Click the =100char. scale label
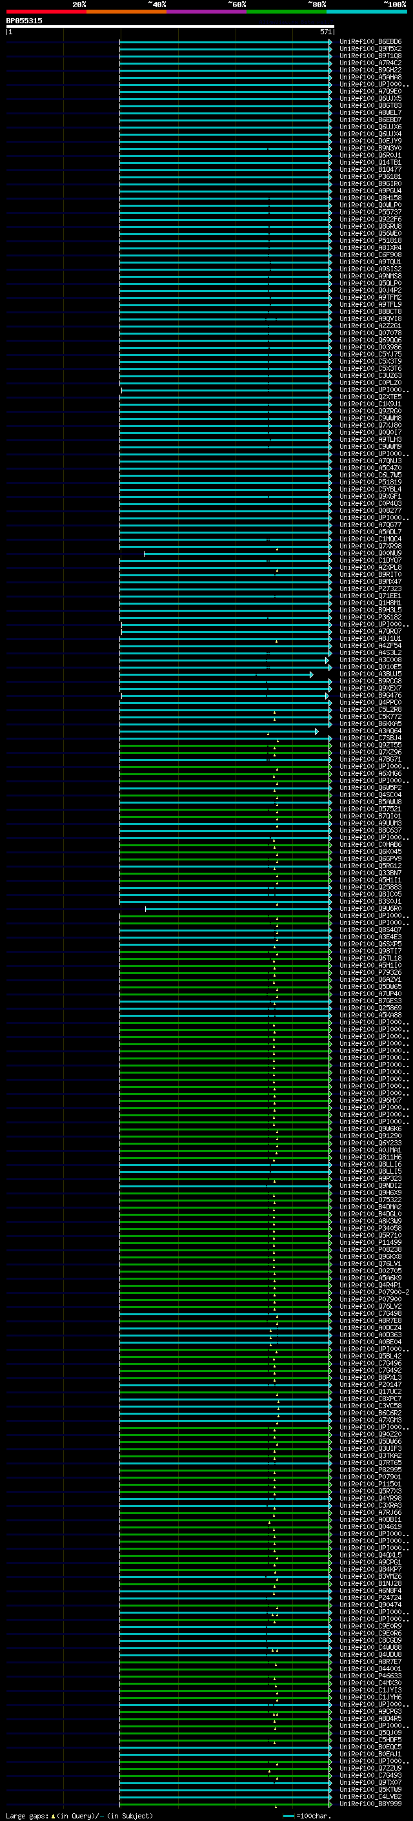Image resolution: width=413 pixels, height=1821 pixels. 313,1815
